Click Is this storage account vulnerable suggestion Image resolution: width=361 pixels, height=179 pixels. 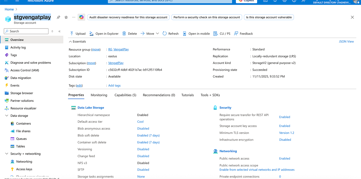(x=269, y=17)
